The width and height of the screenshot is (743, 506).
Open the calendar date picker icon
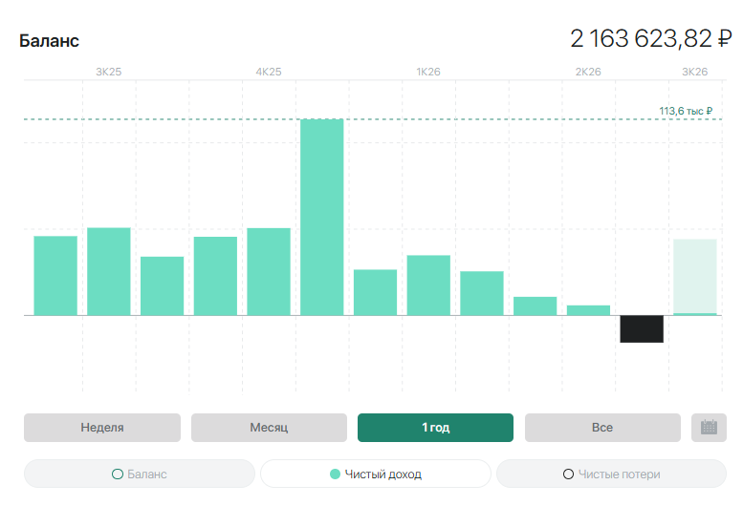coord(709,428)
